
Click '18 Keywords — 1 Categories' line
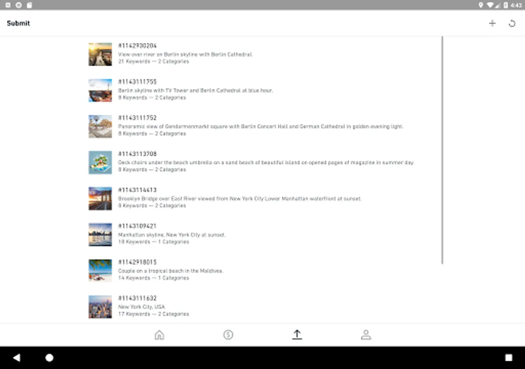pos(153,242)
